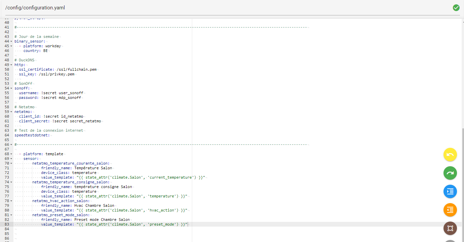Fold netatmo_temperature_courante_salon at line 70
464x242 pixels.
(x=11, y=164)
